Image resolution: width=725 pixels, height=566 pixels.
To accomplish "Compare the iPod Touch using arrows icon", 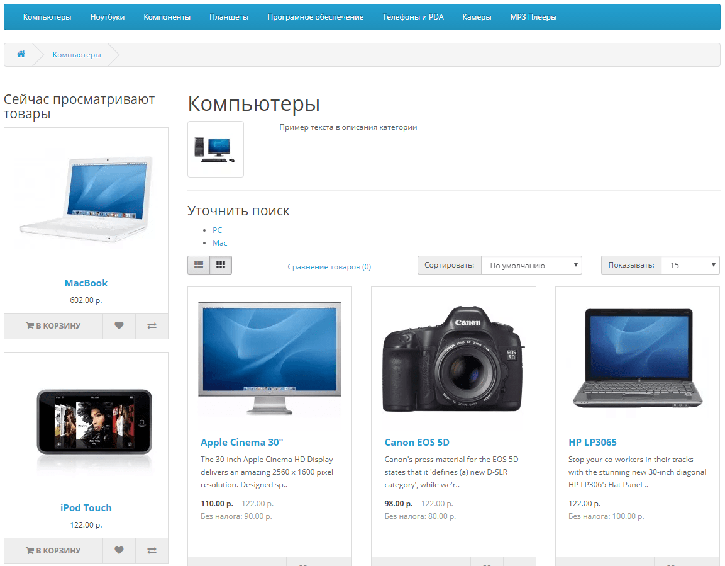I will 152,551.
